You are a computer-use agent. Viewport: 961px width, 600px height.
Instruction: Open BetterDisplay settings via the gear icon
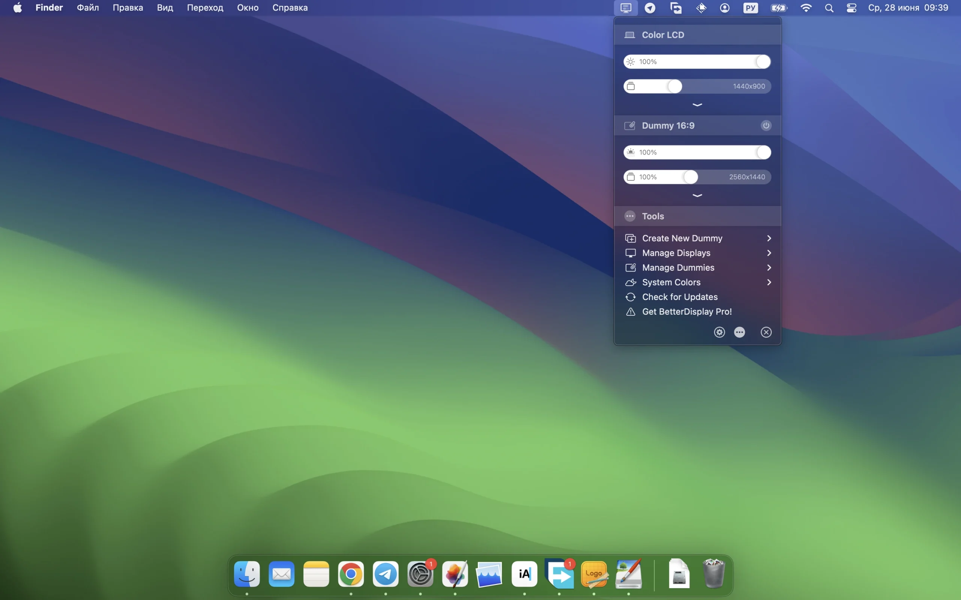pyautogui.click(x=719, y=332)
